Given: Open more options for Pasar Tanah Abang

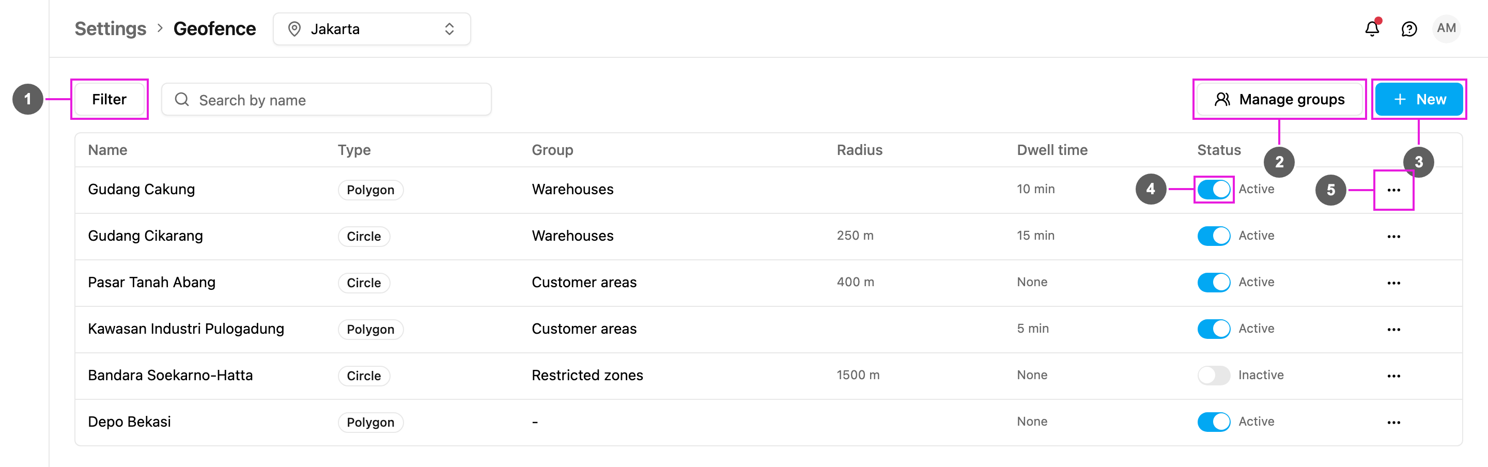Looking at the screenshot, I should pos(1393,283).
